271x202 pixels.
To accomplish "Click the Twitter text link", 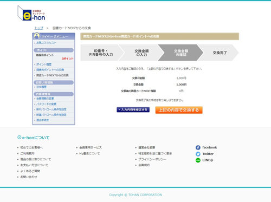I will coord(208,154).
